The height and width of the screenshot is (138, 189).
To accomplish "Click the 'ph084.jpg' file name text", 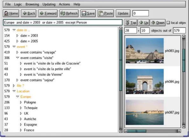I will pyautogui.click(x=172, y=82).
